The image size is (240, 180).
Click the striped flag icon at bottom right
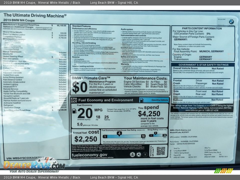[x=223, y=171]
